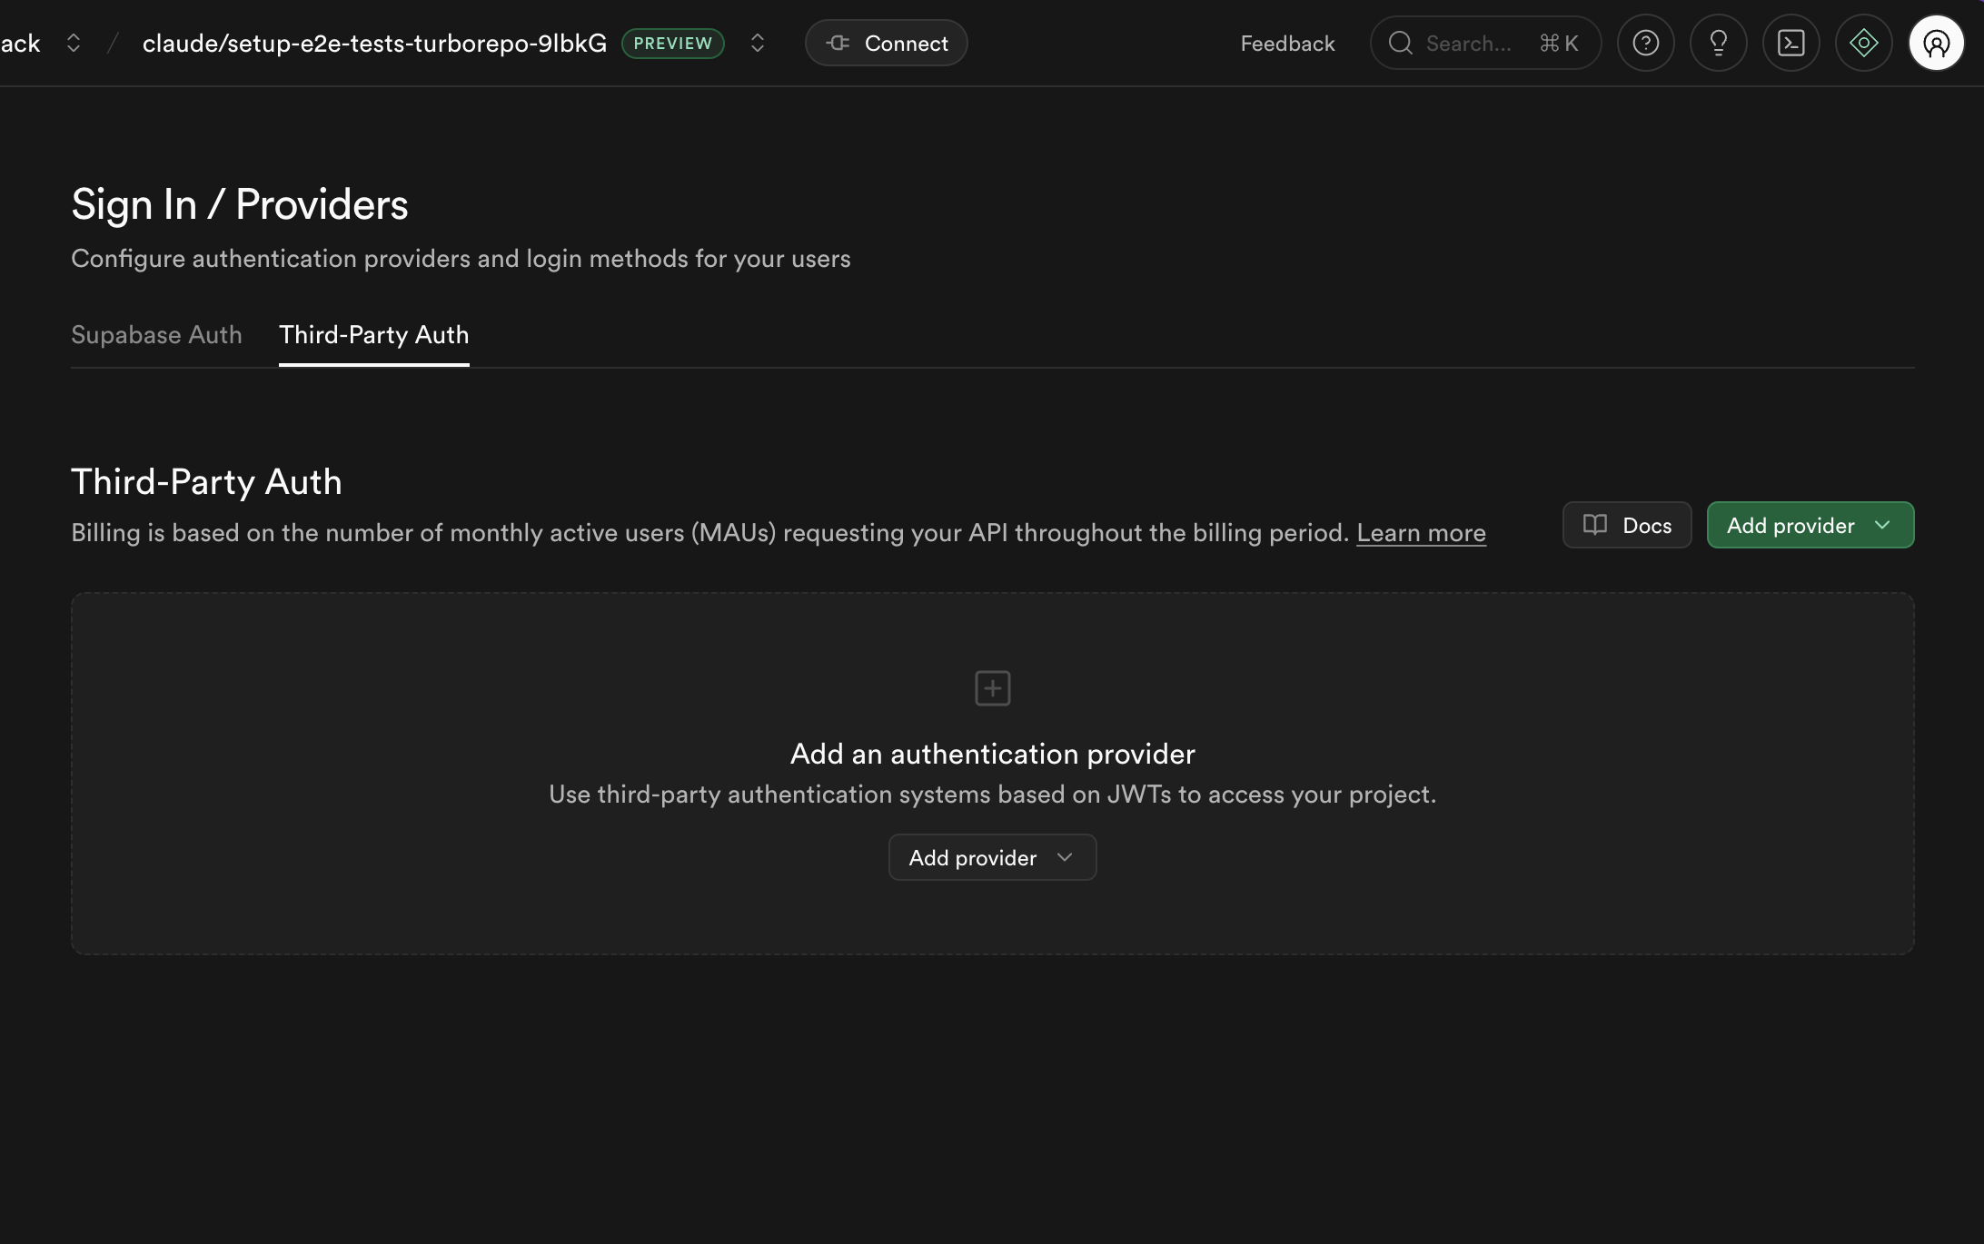This screenshot has height=1244, width=1984.
Task: Click the plus box icon in empty state
Action: tap(992, 688)
